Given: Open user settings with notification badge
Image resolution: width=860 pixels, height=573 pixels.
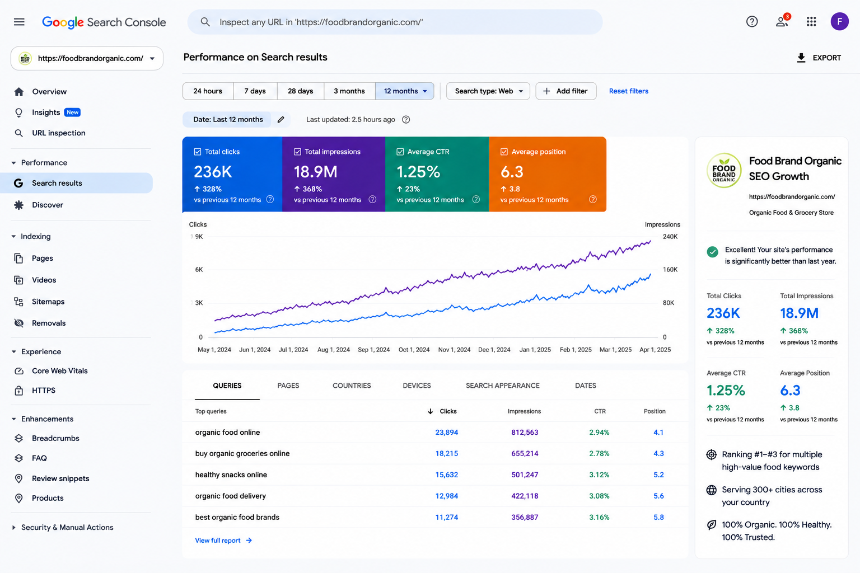Looking at the screenshot, I should pyautogui.click(x=782, y=21).
